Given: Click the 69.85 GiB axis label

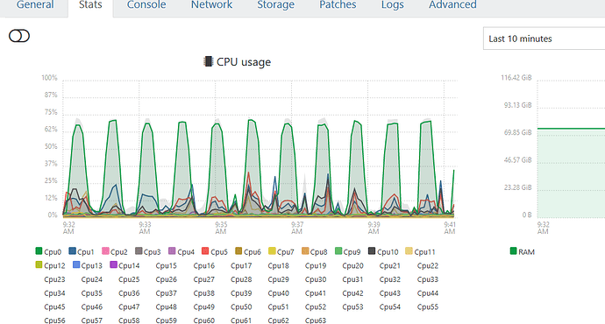Looking at the screenshot, I should tap(517, 132).
